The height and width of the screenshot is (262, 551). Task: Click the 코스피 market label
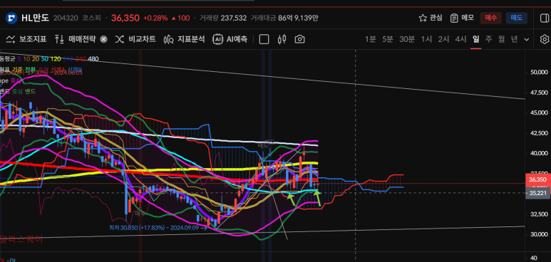(92, 18)
